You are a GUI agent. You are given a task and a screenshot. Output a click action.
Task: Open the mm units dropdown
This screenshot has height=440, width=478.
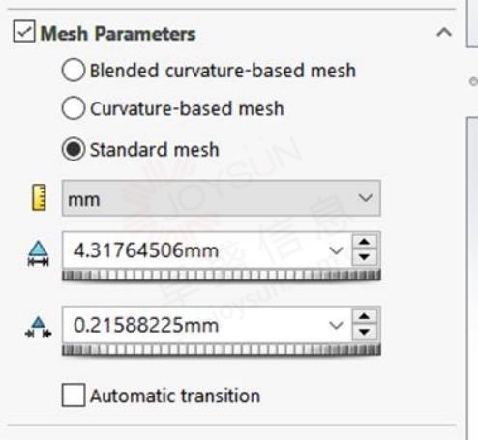pyautogui.click(x=222, y=198)
